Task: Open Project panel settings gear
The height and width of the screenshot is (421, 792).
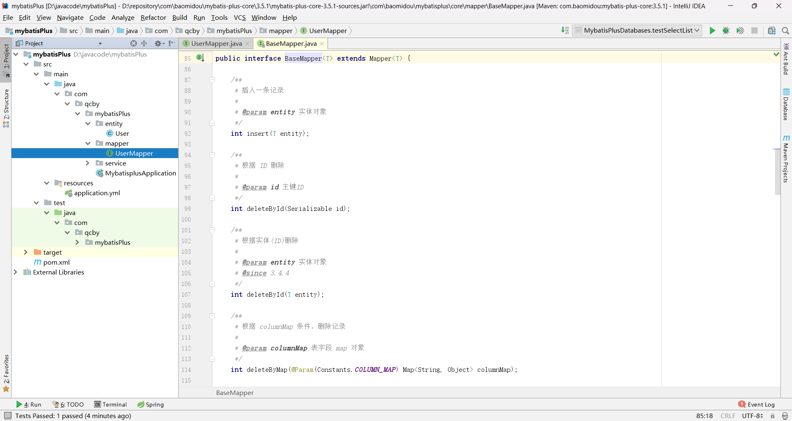Action: [x=159, y=43]
